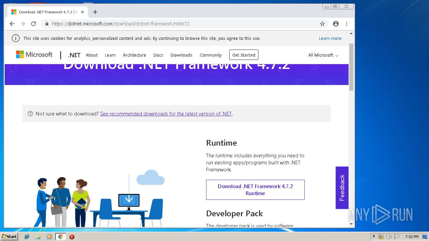Click the padlock site info icon

[x=47, y=24]
